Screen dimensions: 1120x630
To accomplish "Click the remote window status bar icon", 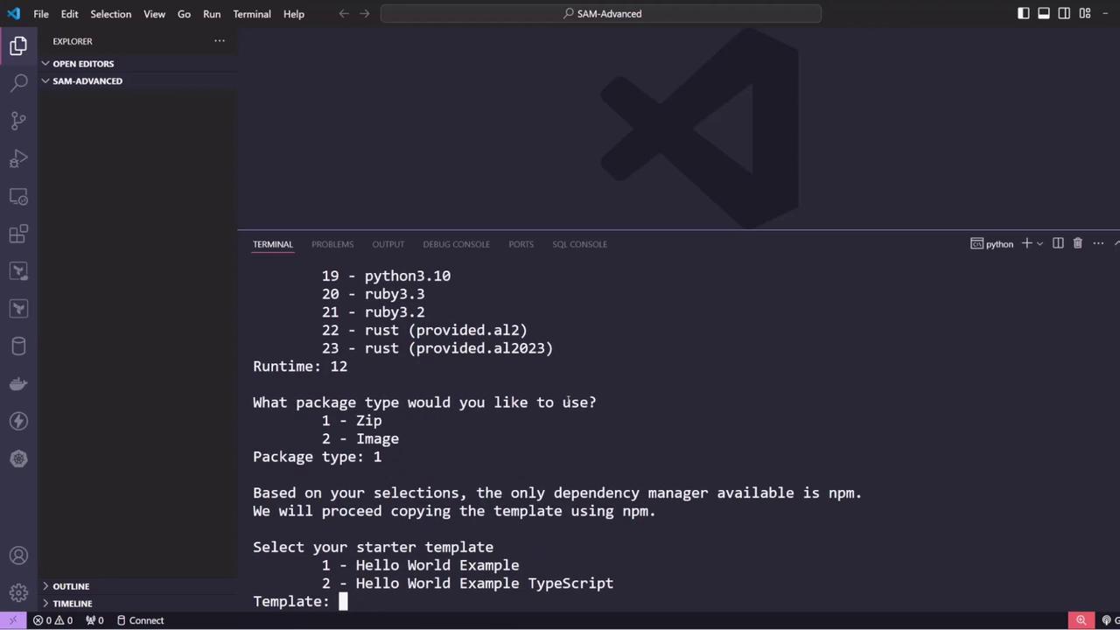I will coord(12,620).
